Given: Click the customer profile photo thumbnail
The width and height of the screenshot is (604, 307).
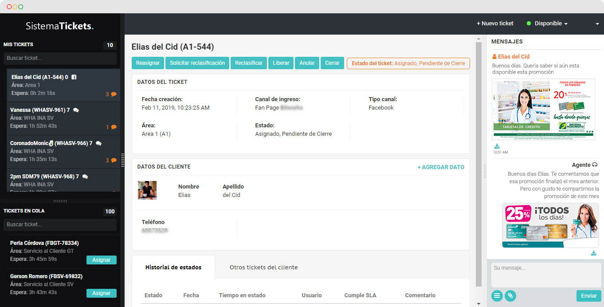Looking at the screenshot, I should click(147, 190).
